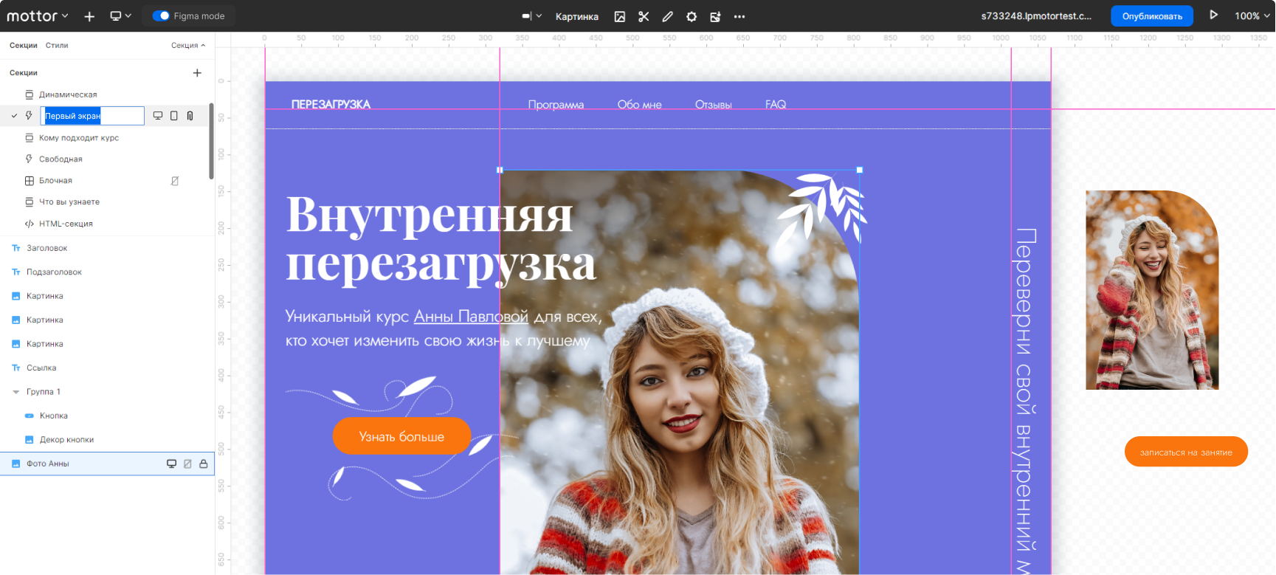This screenshot has width=1276, height=575.
Task: Toggle Figma mode switch off
Action: 161,16
